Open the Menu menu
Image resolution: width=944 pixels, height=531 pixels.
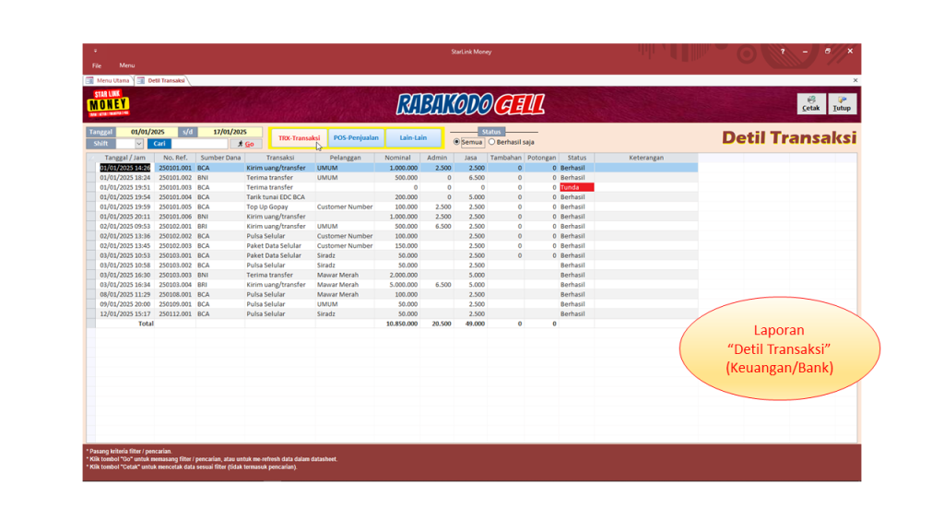pyautogui.click(x=127, y=65)
